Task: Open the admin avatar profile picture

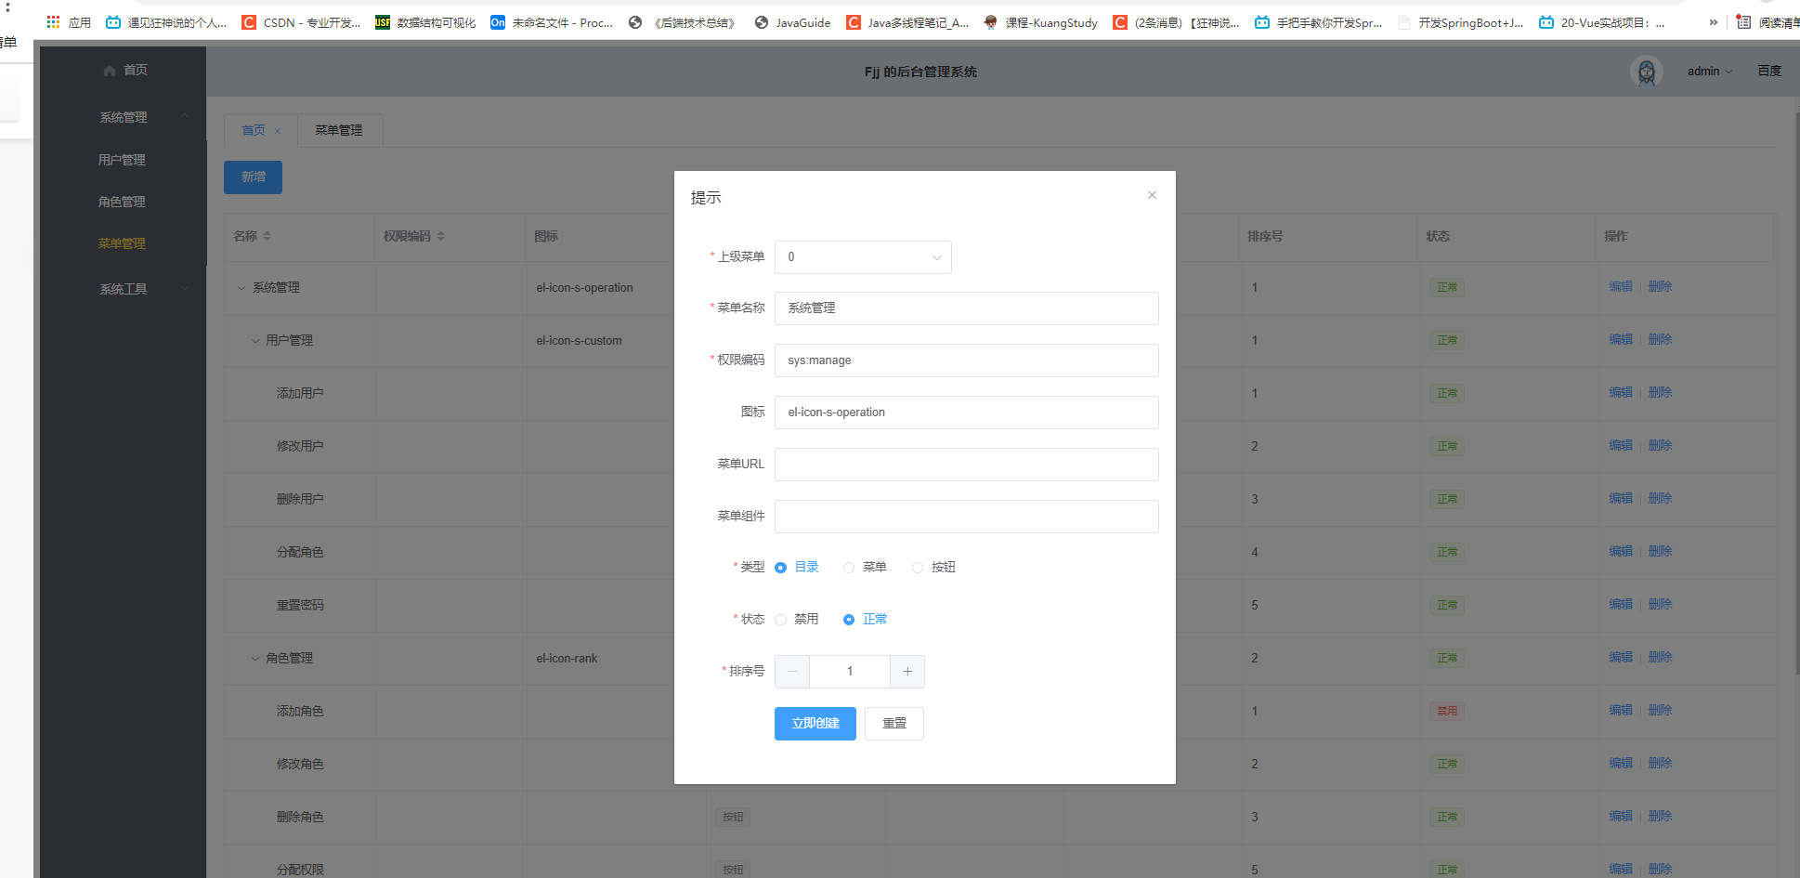Action: [x=1646, y=72]
